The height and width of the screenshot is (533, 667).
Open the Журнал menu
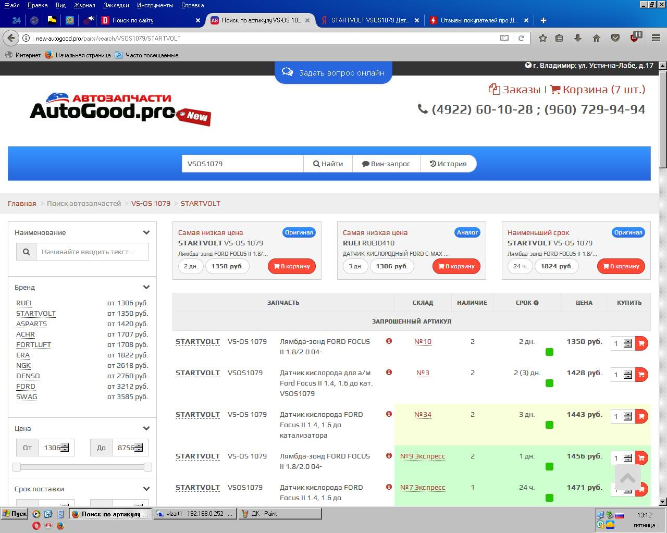click(84, 5)
